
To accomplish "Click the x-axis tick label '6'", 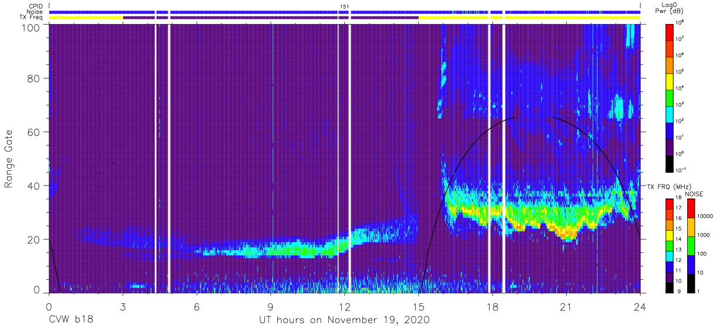I will tap(196, 307).
